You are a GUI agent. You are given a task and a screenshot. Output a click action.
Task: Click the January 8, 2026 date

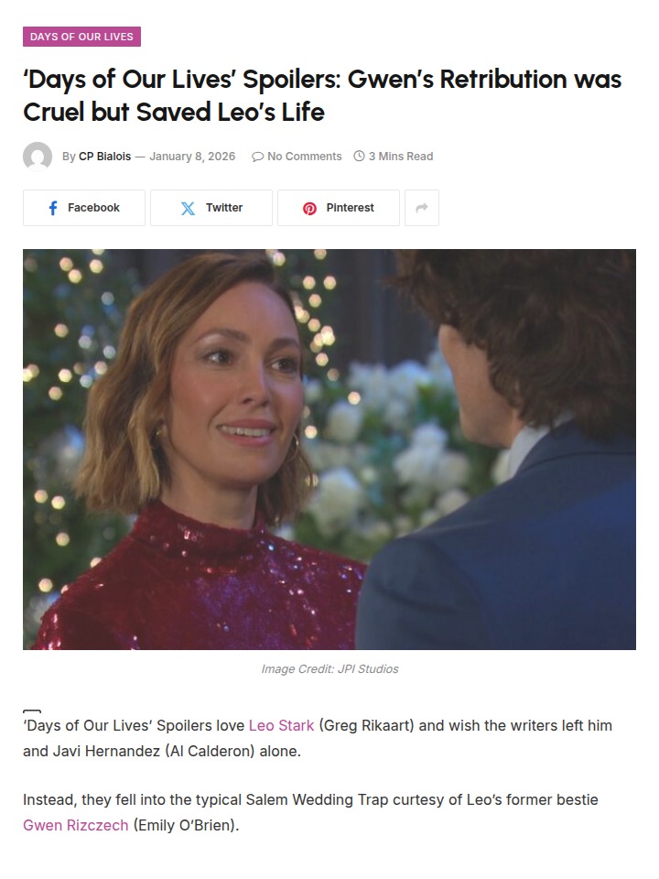pyautogui.click(x=192, y=157)
